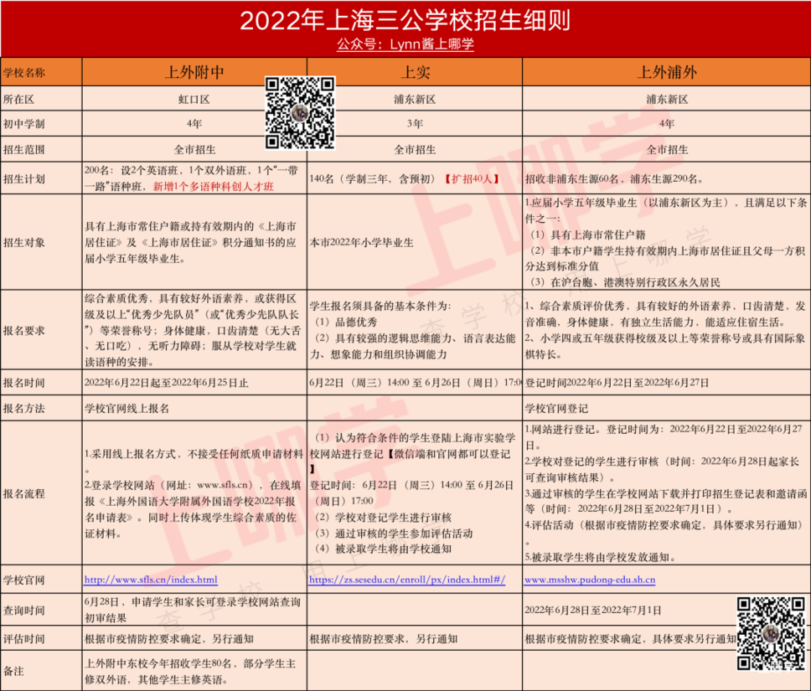
Task: Click the 虹口区 district cell
Action: point(194,99)
